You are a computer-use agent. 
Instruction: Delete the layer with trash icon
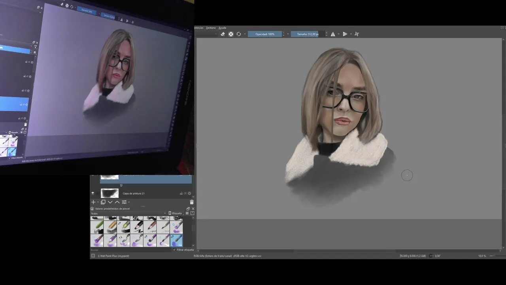[192, 202]
